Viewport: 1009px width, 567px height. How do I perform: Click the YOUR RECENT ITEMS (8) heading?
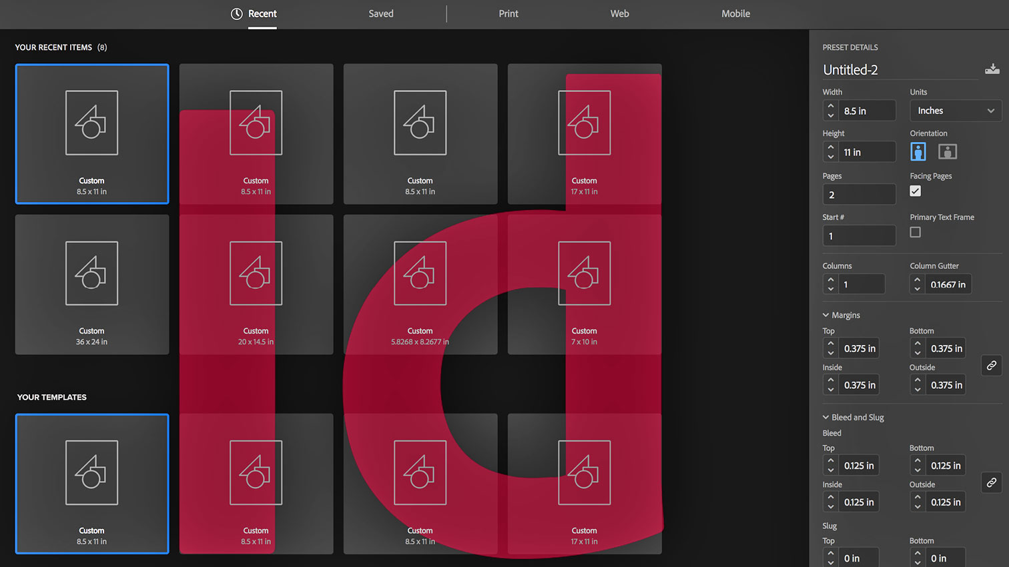click(61, 47)
